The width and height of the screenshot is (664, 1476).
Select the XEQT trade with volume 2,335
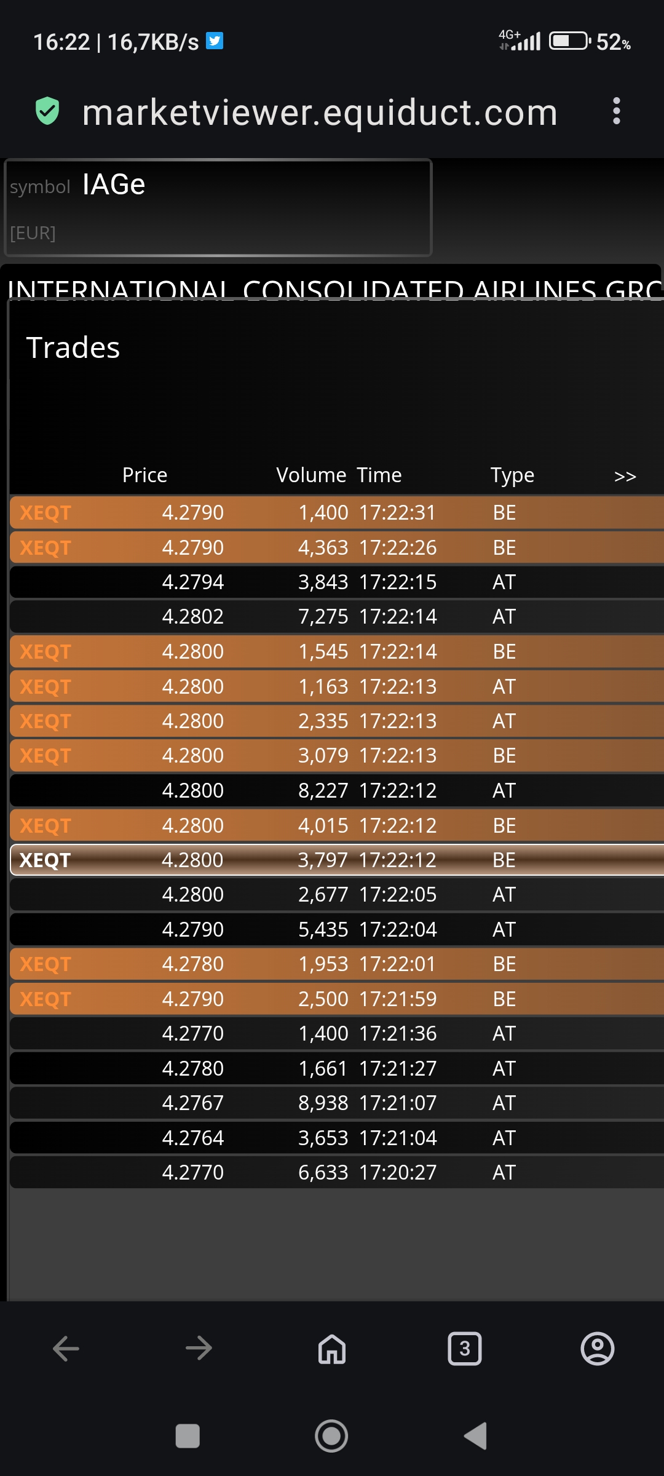click(337, 721)
